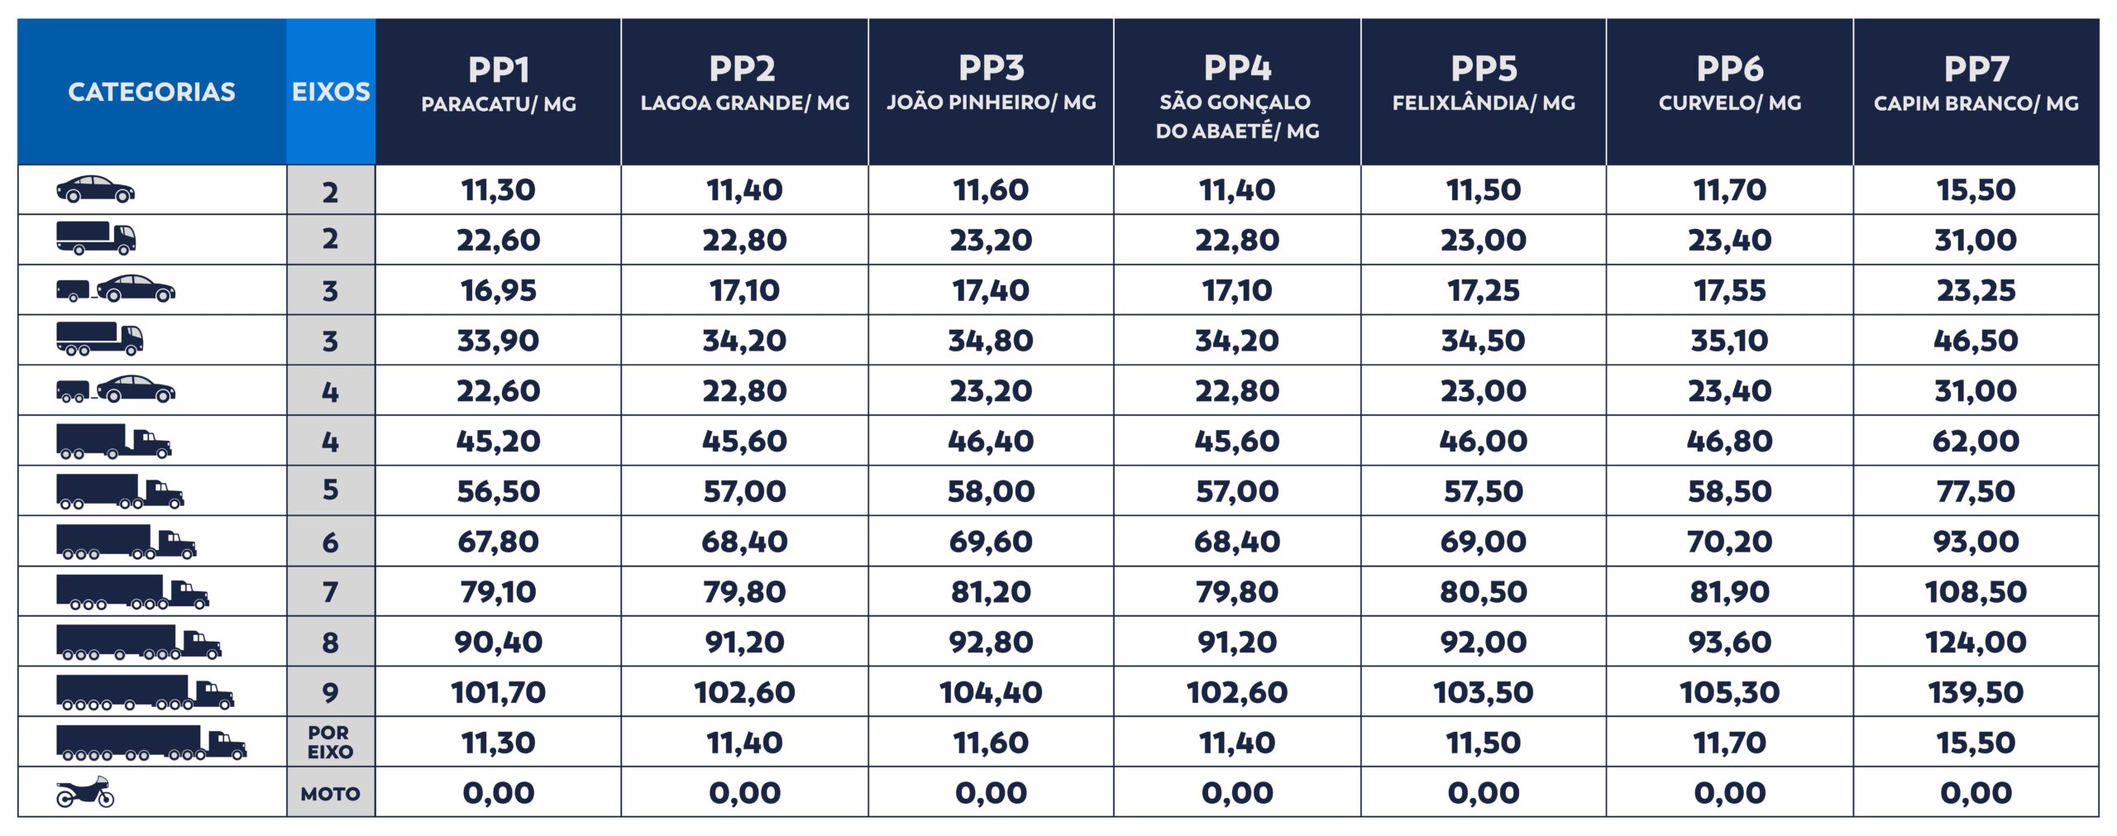The width and height of the screenshot is (2117, 836).
Task: Select the PP7 Capim Branco/MG header
Action: (x=1976, y=92)
